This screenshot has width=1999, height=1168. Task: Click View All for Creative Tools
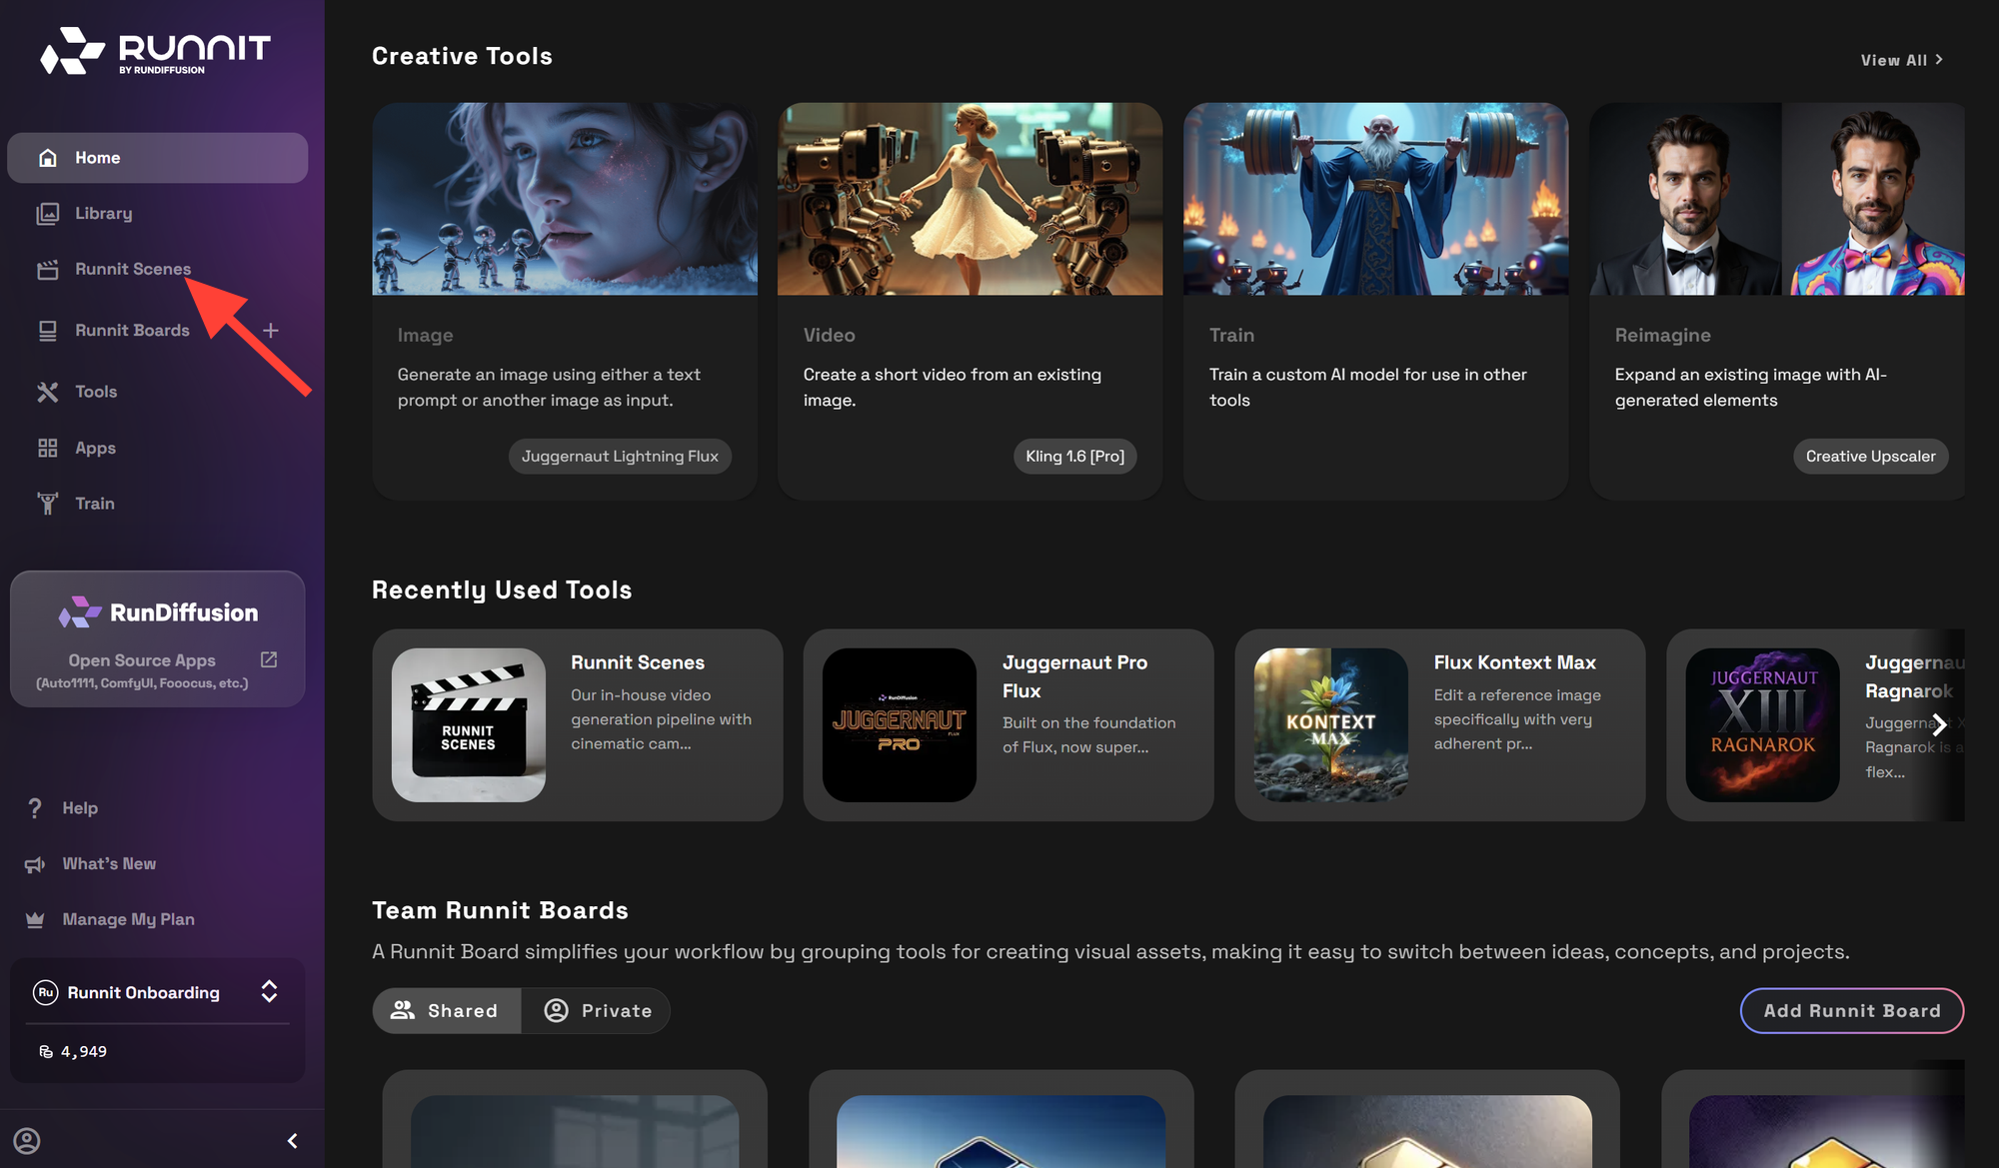point(1900,60)
